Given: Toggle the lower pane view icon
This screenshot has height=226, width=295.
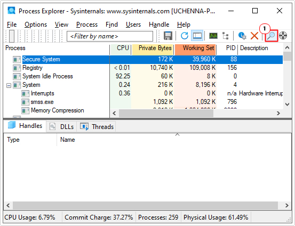Looking at the screenshot, I should 197,36.
